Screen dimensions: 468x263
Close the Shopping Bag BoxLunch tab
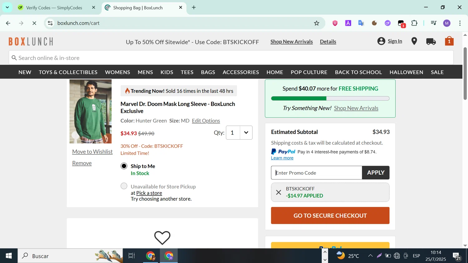[180, 7]
